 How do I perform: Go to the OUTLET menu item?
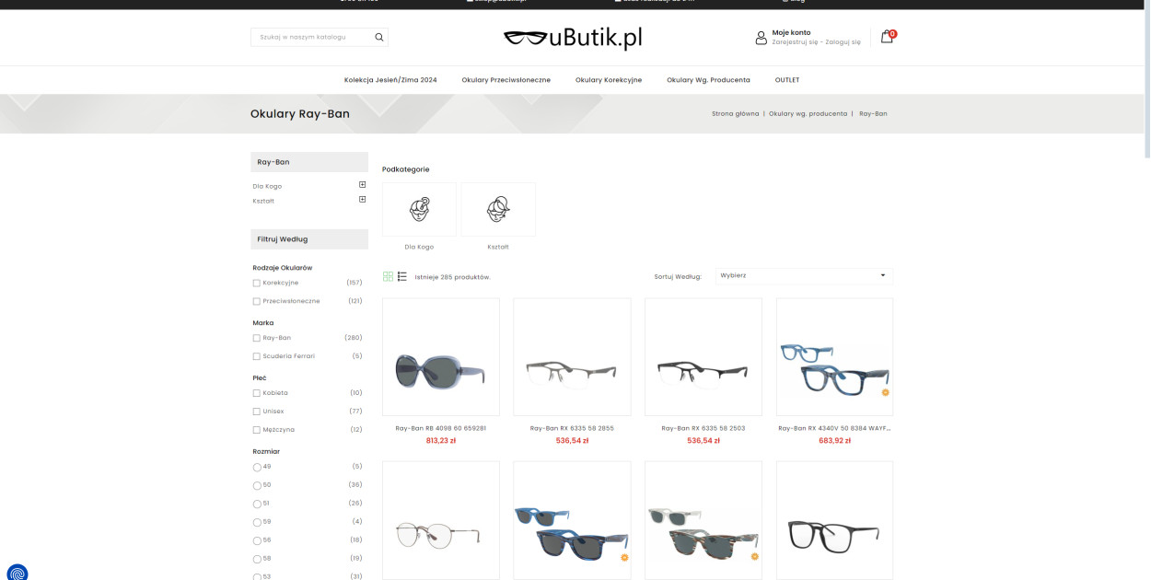point(787,80)
